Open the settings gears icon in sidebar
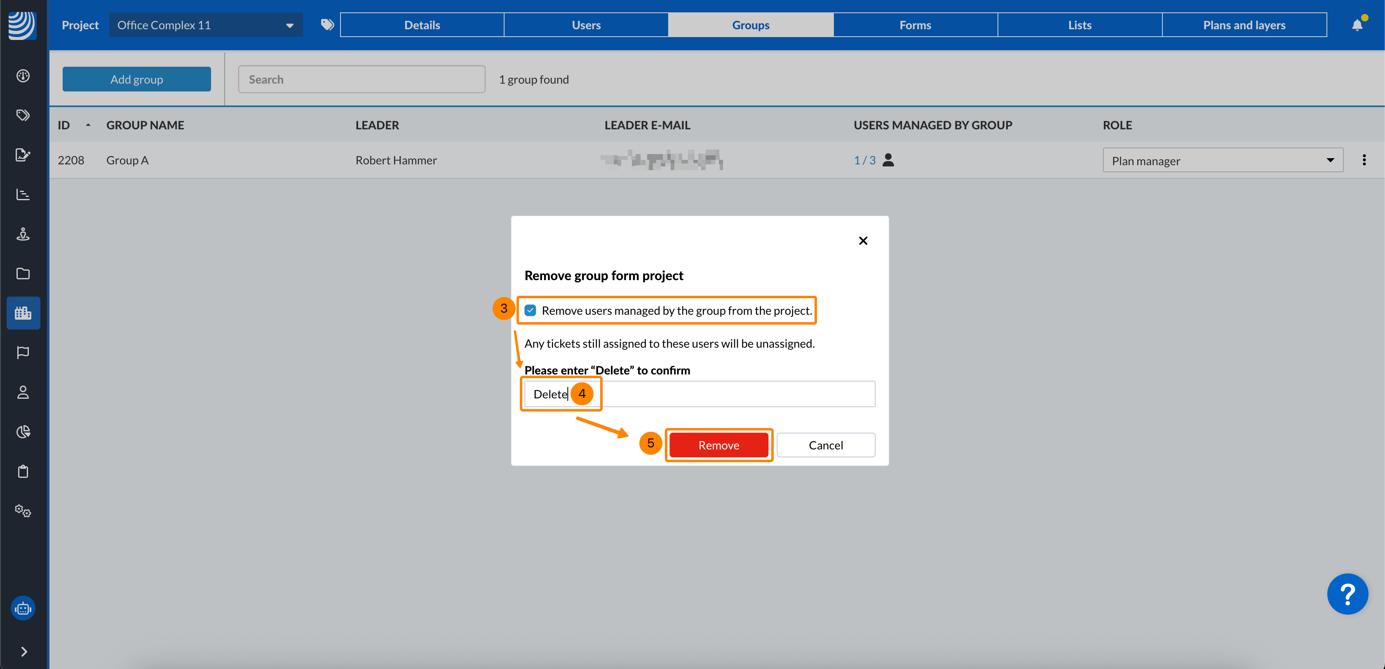This screenshot has width=1385, height=669. click(23, 510)
